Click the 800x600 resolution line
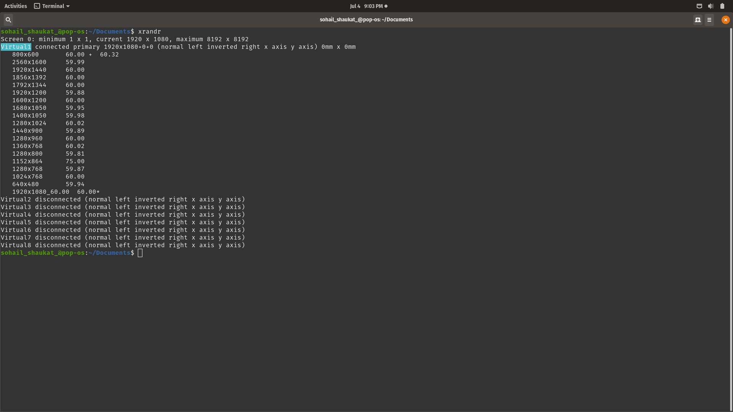733x412 pixels. (65, 55)
